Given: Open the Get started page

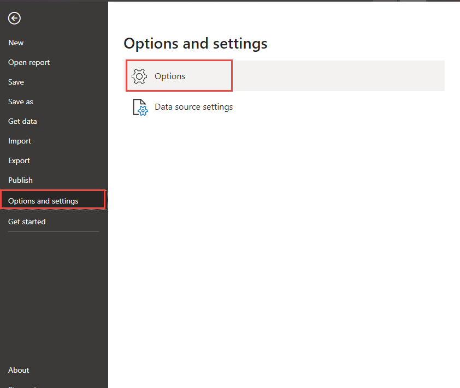Looking at the screenshot, I should click(27, 222).
